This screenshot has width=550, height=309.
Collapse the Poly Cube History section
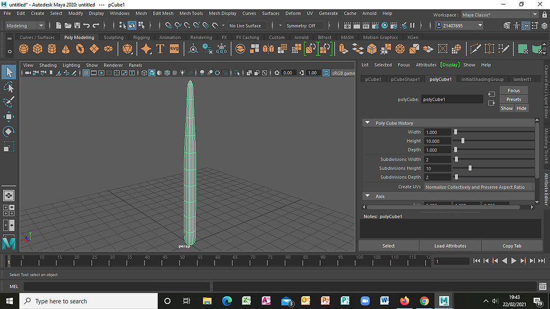pos(367,123)
